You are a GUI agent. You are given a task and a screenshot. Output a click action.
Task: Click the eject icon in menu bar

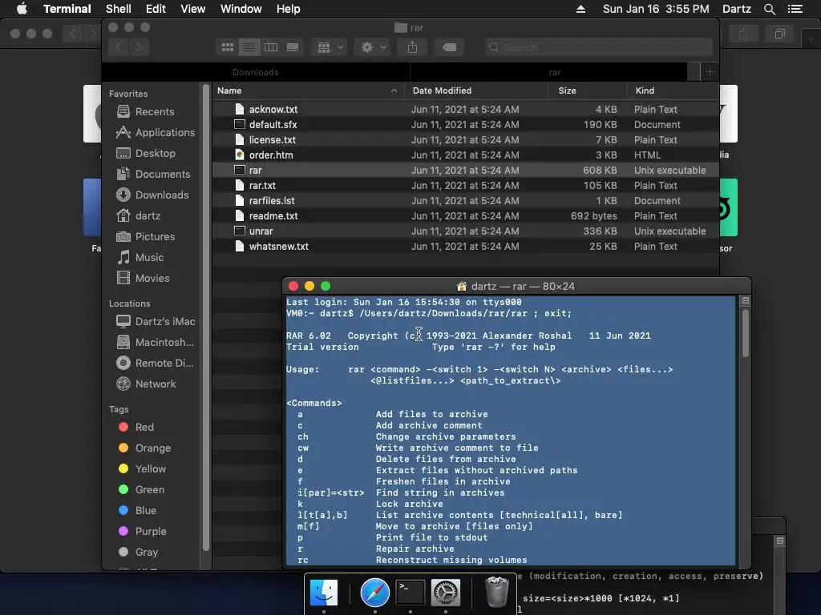tap(580, 9)
